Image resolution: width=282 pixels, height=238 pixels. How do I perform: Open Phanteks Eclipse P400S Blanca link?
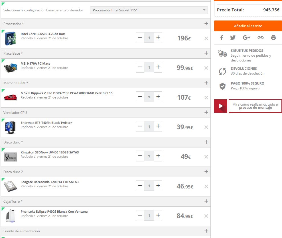coord(54,212)
